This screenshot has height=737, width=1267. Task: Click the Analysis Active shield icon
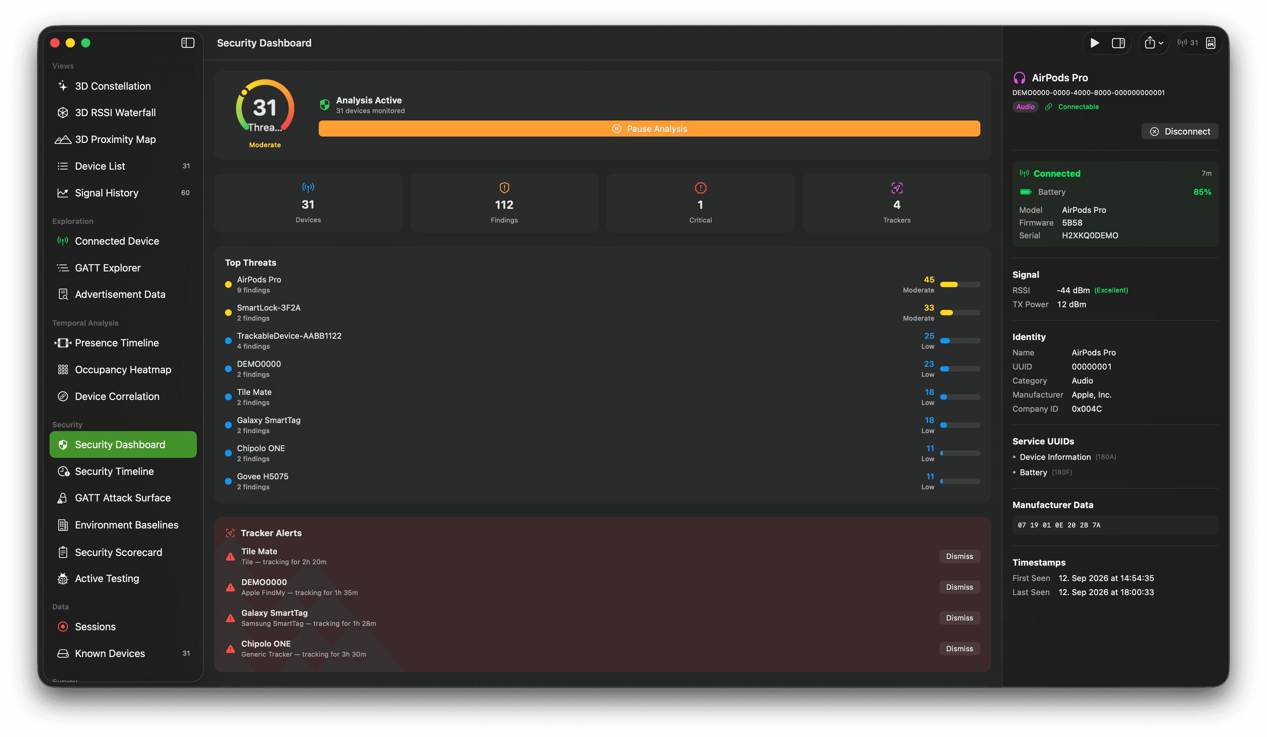(x=325, y=104)
